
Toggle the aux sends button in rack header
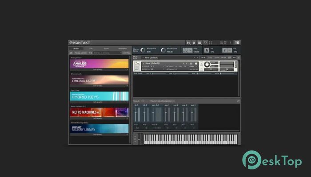(x=234, y=58)
